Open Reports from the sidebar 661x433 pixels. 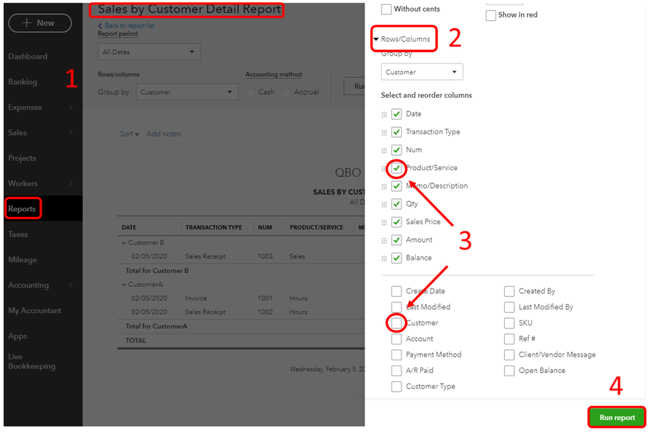click(22, 209)
